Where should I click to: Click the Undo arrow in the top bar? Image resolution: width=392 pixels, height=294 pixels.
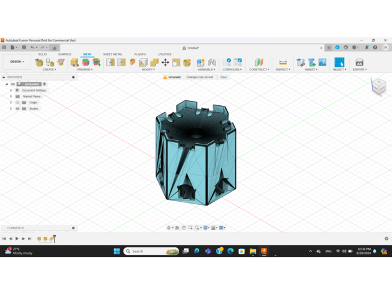(32, 47)
